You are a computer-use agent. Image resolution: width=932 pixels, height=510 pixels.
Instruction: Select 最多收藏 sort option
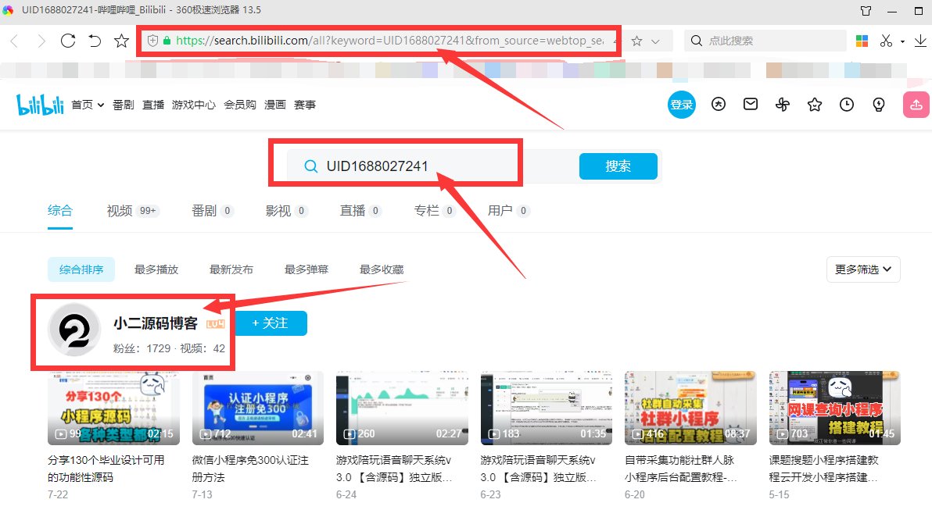pos(381,269)
